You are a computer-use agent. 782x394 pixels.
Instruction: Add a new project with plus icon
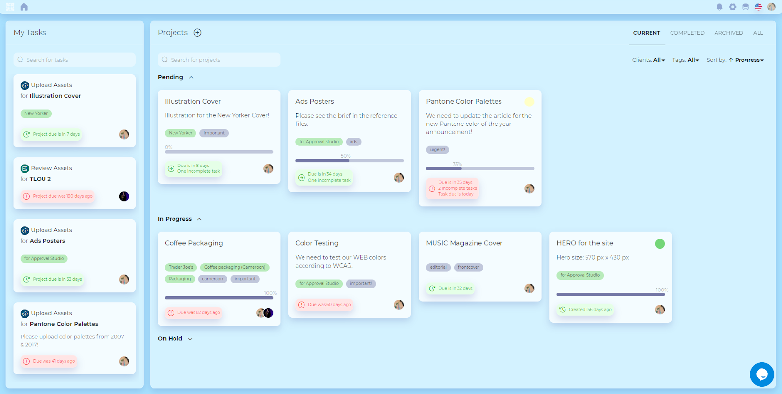point(197,33)
